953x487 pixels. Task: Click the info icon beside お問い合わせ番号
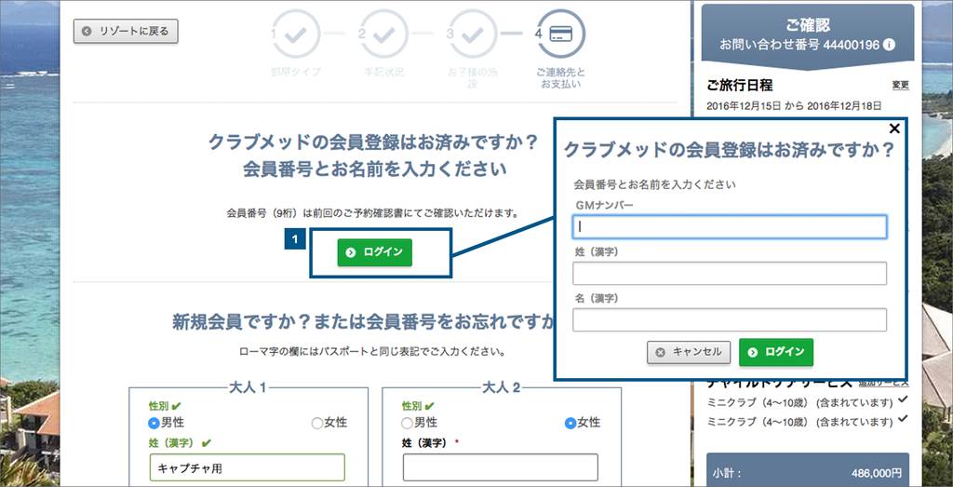889,45
